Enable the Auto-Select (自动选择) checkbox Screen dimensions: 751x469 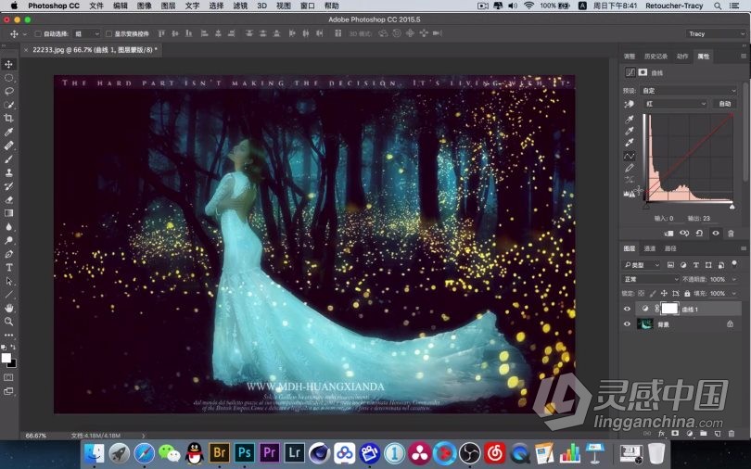(37, 34)
